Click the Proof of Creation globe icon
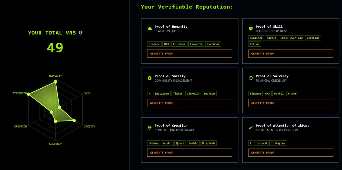Viewport: 342px width, 170px height. click(x=150, y=128)
